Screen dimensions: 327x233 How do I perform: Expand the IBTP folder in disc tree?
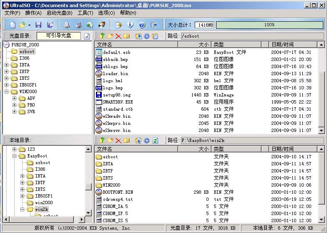pos(7,72)
